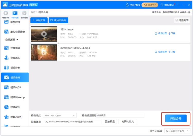Move mmexport170105...1.mp4 up with 上移

(x=172, y=52)
